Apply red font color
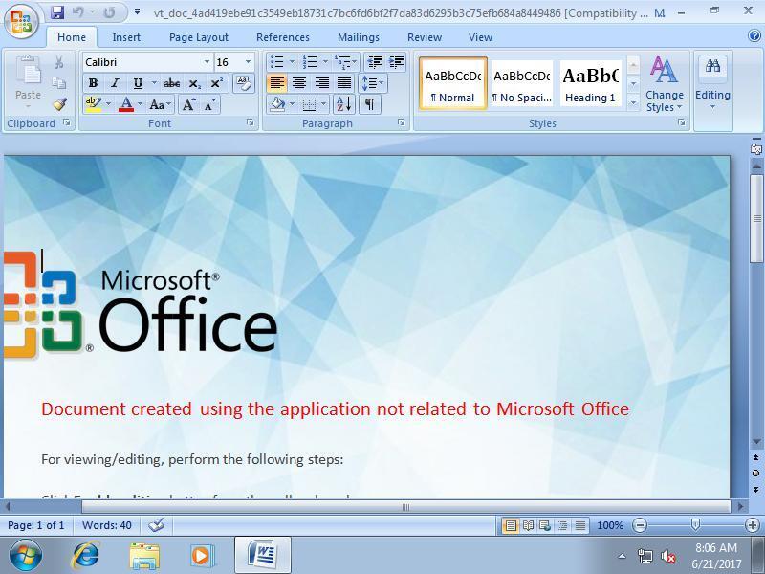The height and width of the screenshot is (574, 765). click(x=126, y=104)
